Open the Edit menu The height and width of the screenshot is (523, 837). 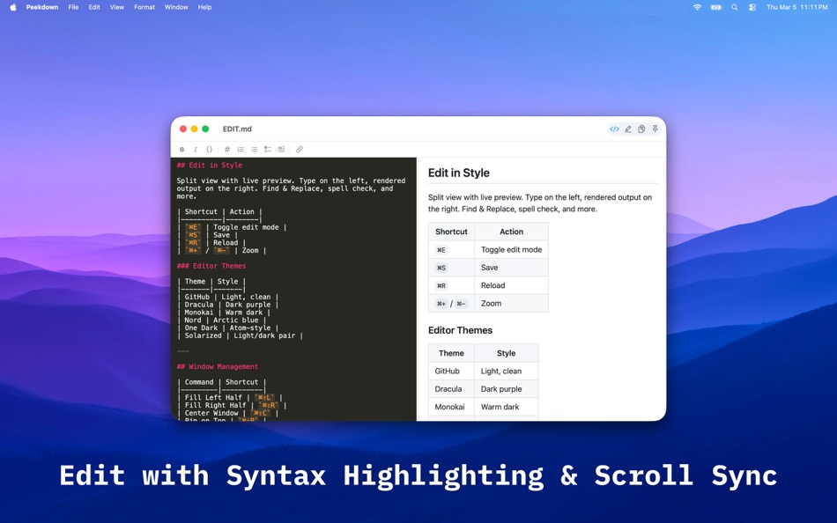[x=94, y=7]
